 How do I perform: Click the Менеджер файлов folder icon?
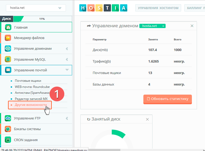tap(8, 38)
